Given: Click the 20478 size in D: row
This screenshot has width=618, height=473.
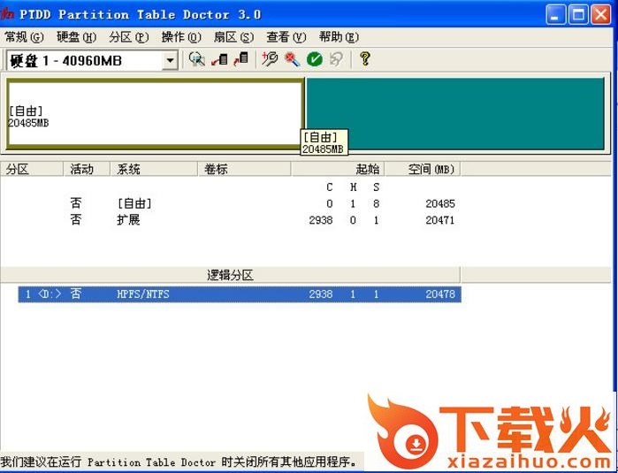Looking at the screenshot, I should click(440, 294).
